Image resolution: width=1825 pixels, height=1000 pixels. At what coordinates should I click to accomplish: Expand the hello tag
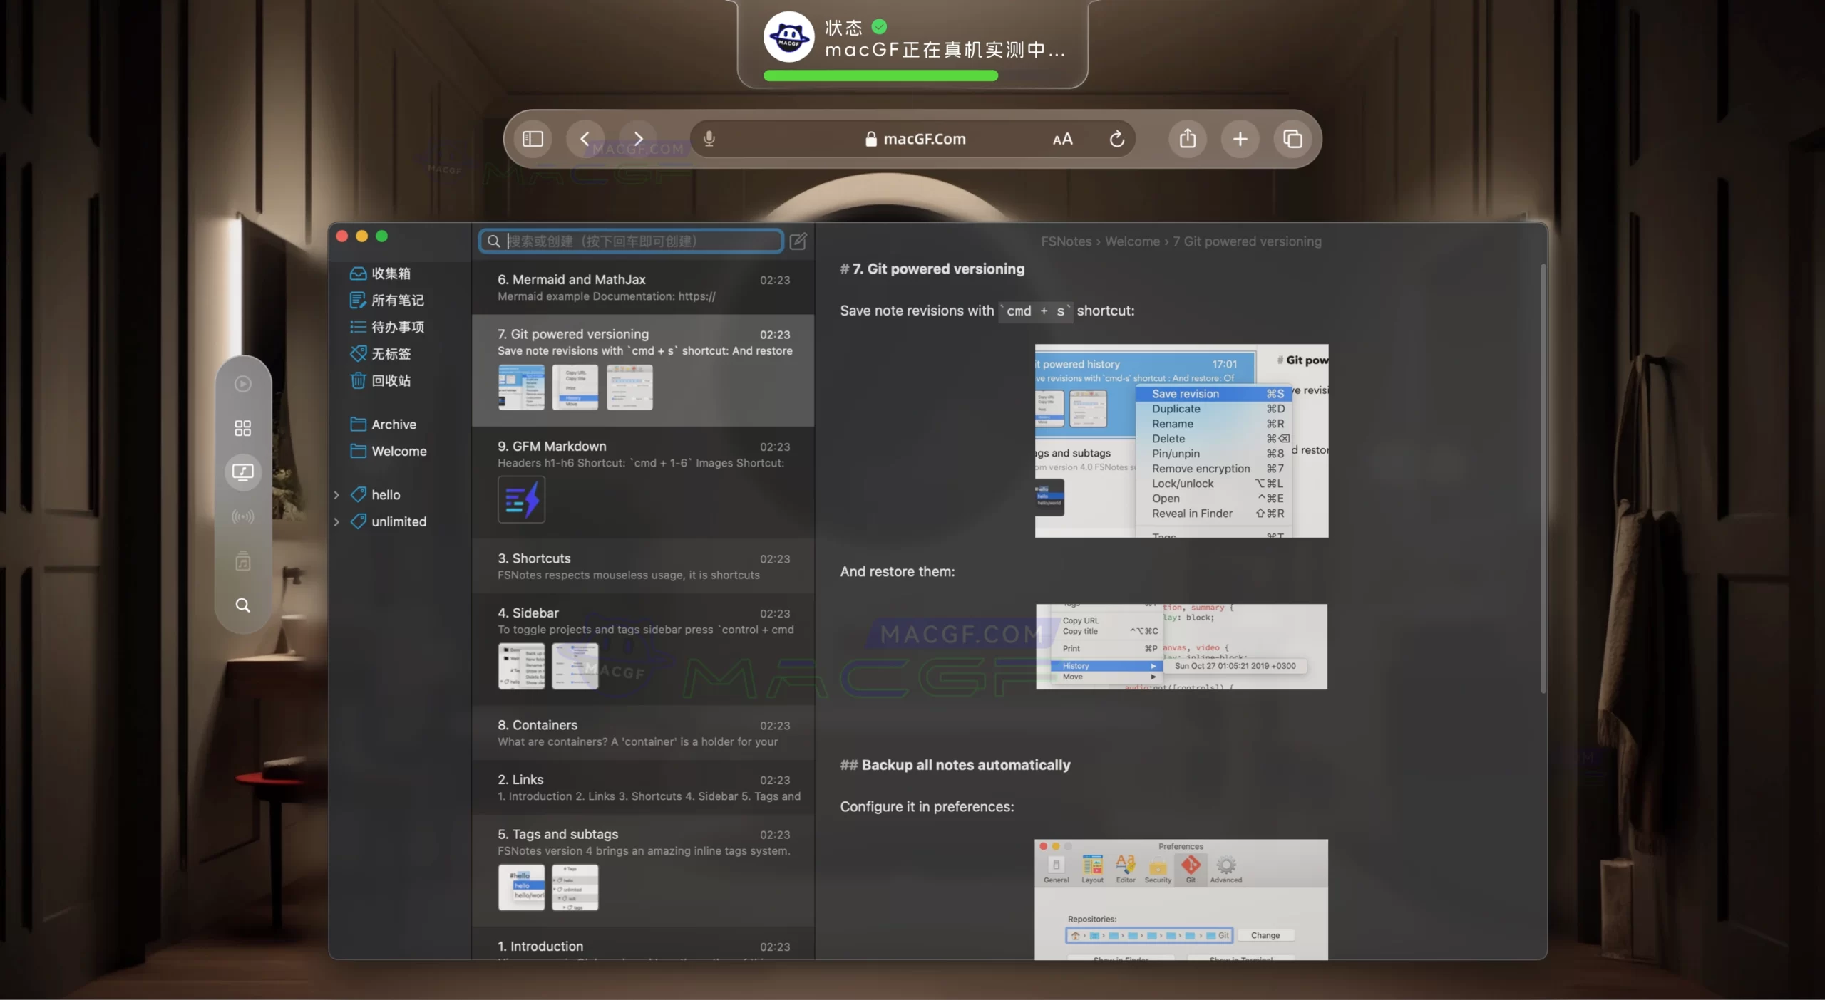pos(337,494)
